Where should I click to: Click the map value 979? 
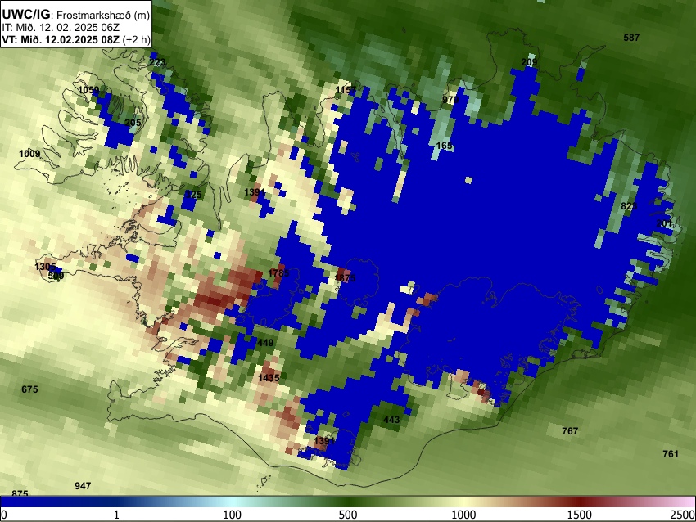point(450,100)
